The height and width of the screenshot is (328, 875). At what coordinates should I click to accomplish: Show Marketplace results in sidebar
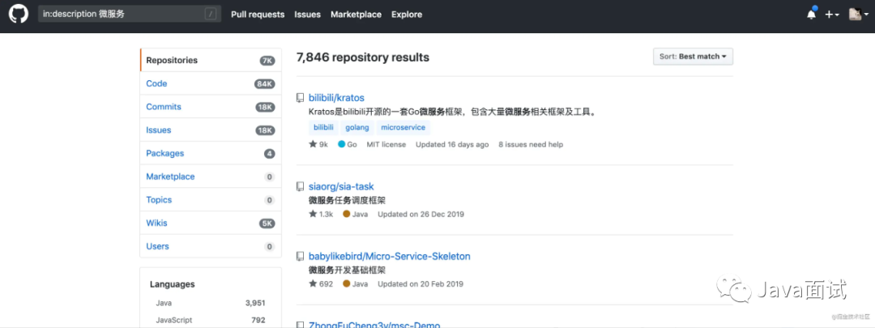click(x=211, y=177)
